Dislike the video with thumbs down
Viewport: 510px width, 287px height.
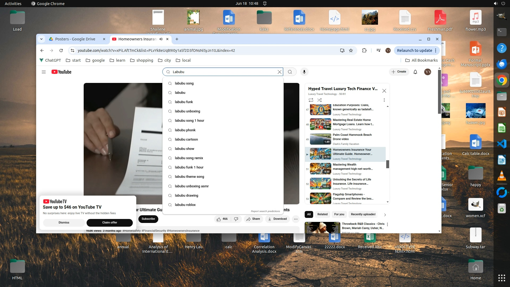pyautogui.click(x=236, y=219)
